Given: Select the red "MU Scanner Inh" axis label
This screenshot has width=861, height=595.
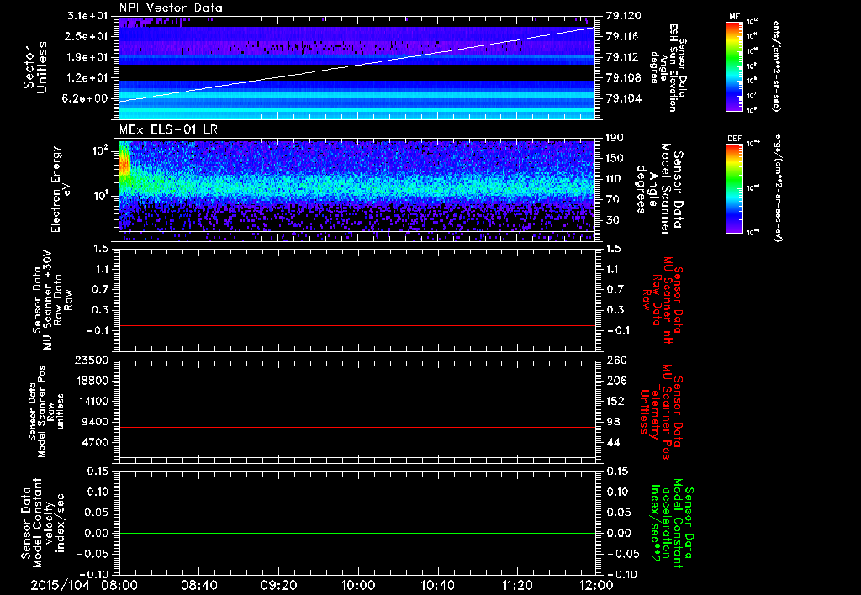Looking at the screenshot, I should (668, 300).
